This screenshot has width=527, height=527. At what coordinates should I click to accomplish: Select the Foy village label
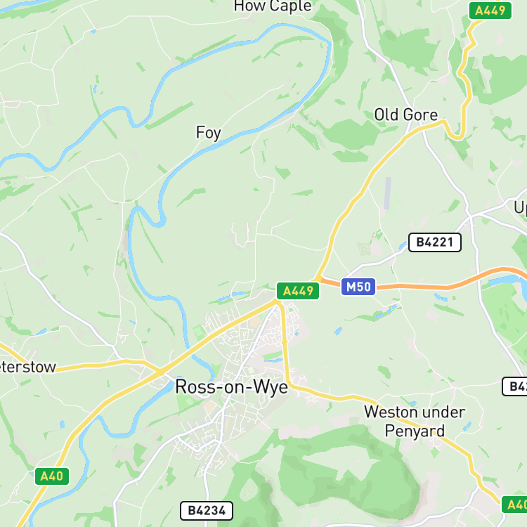(x=209, y=133)
